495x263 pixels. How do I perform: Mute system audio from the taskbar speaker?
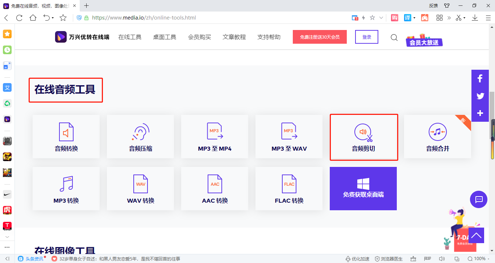[x=442, y=259]
